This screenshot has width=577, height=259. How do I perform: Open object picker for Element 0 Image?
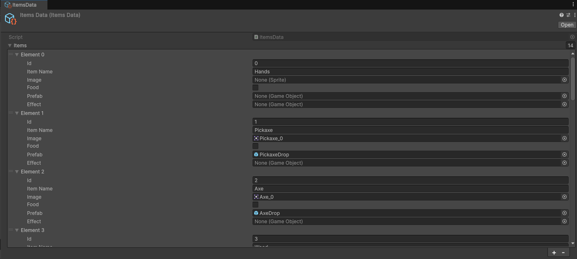click(565, 80)
